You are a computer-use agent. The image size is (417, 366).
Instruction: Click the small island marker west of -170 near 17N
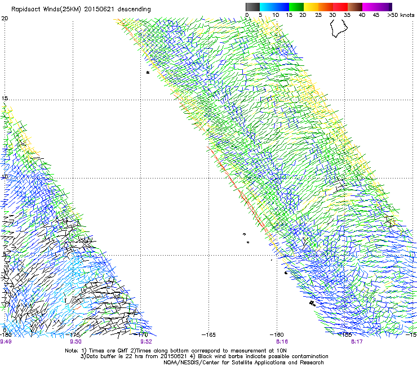(x=148, y=72)
